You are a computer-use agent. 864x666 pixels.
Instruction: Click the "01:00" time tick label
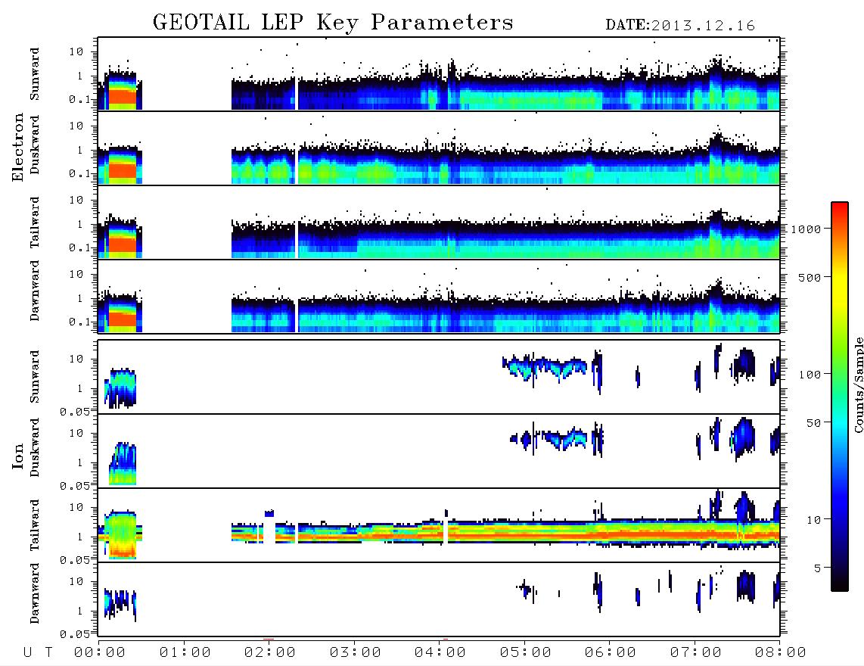(185, 652)
